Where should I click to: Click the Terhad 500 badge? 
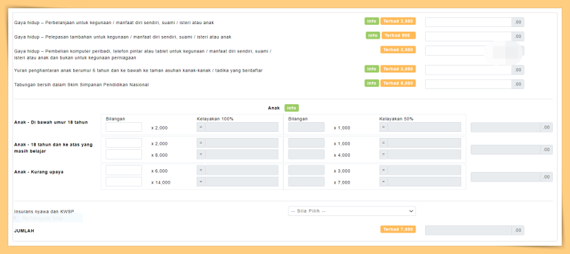pyautogui.click(x=398, y=35)
